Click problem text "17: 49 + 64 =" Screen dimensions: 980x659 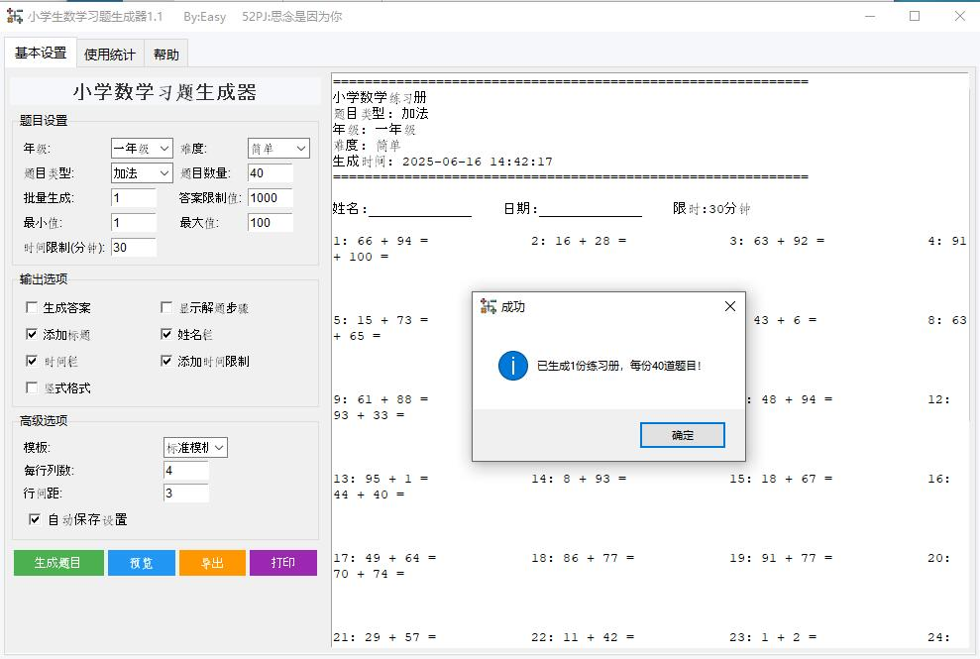(384, 558)
